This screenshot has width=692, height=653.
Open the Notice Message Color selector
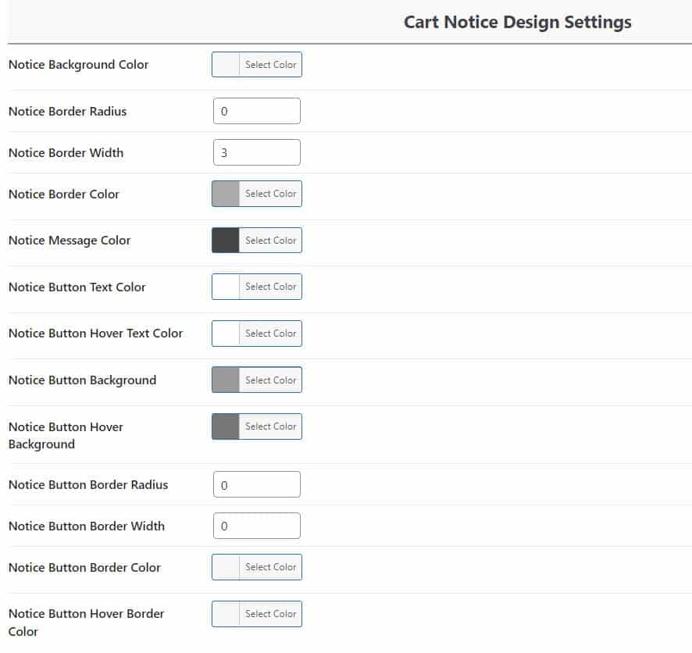coord(271,240)
